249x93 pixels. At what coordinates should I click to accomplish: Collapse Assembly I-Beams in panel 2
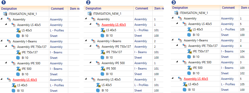[86, 41]
